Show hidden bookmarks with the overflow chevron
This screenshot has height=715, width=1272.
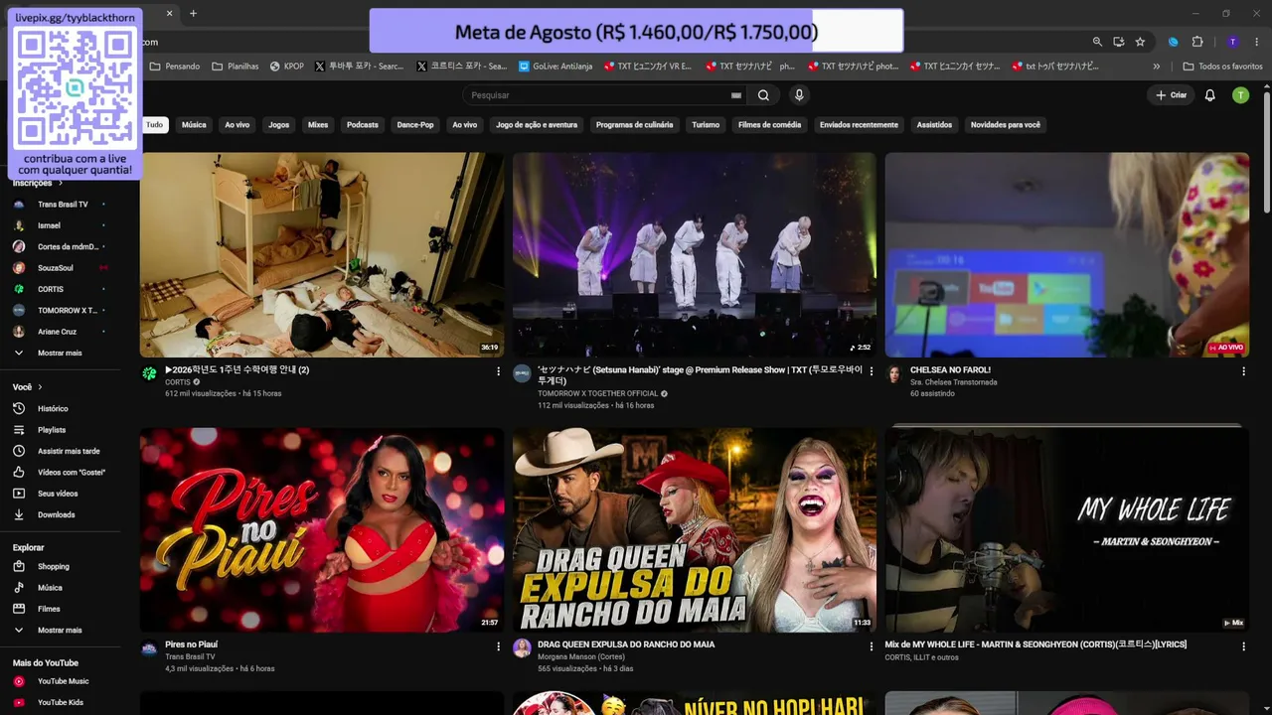pyautogui.click(x=1156, y=67)
